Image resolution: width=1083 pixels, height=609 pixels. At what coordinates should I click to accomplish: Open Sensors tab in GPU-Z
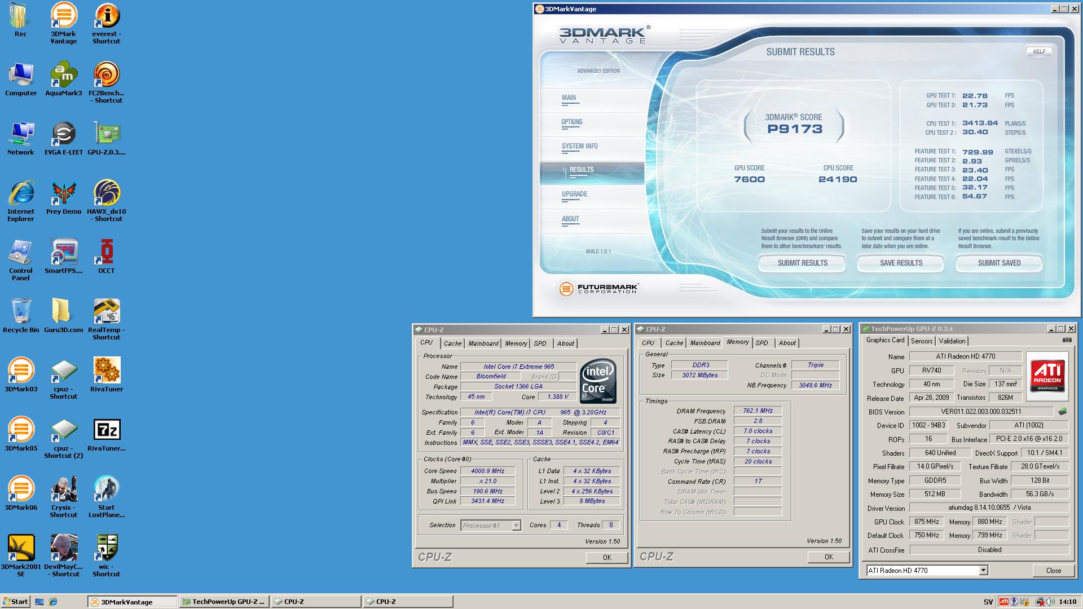(x=922, y=341)
